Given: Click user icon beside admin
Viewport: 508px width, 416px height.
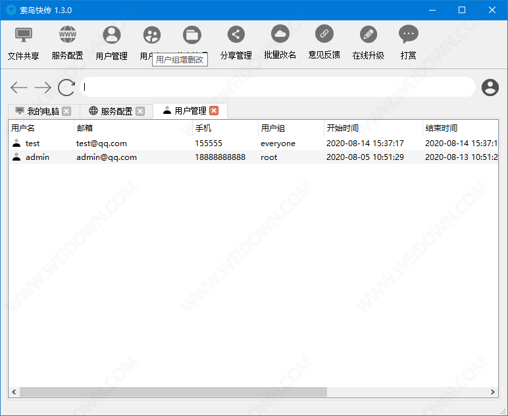Looking at the screenshot, I should click(16, 157).
